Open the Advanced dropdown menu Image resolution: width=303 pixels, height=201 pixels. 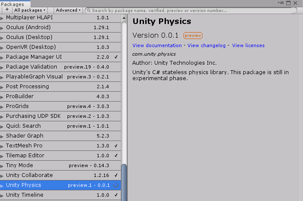pos(68,10)
